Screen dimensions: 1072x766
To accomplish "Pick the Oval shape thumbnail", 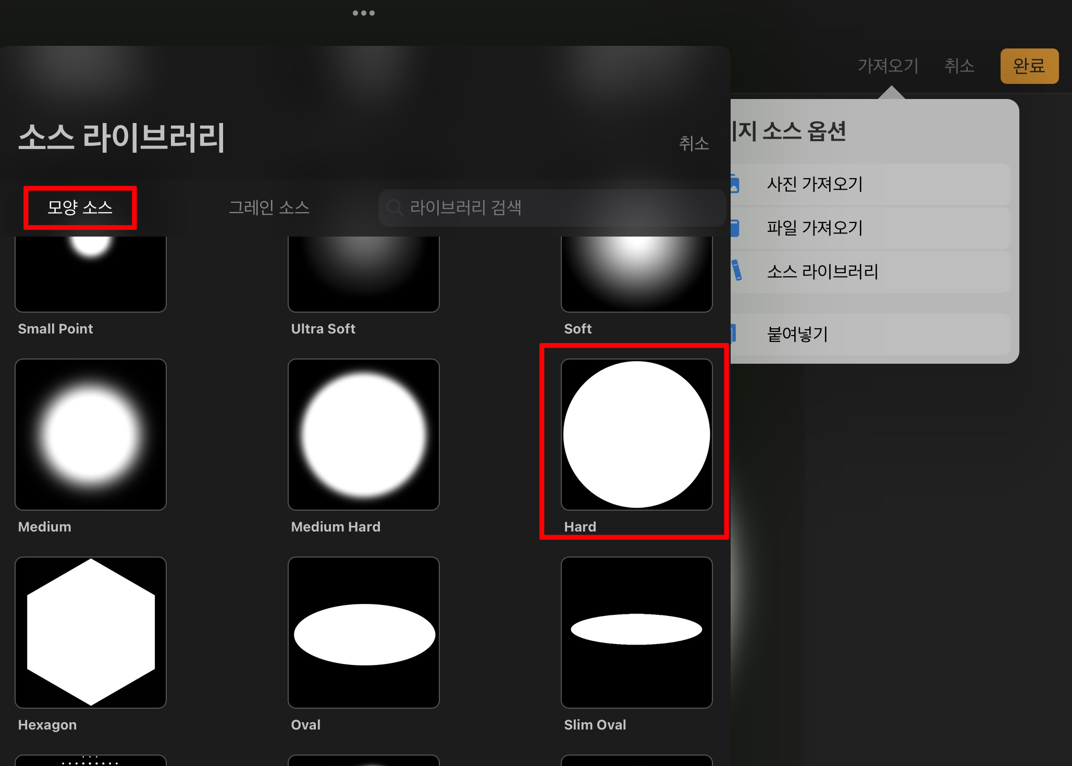I will tap(364, 633).
